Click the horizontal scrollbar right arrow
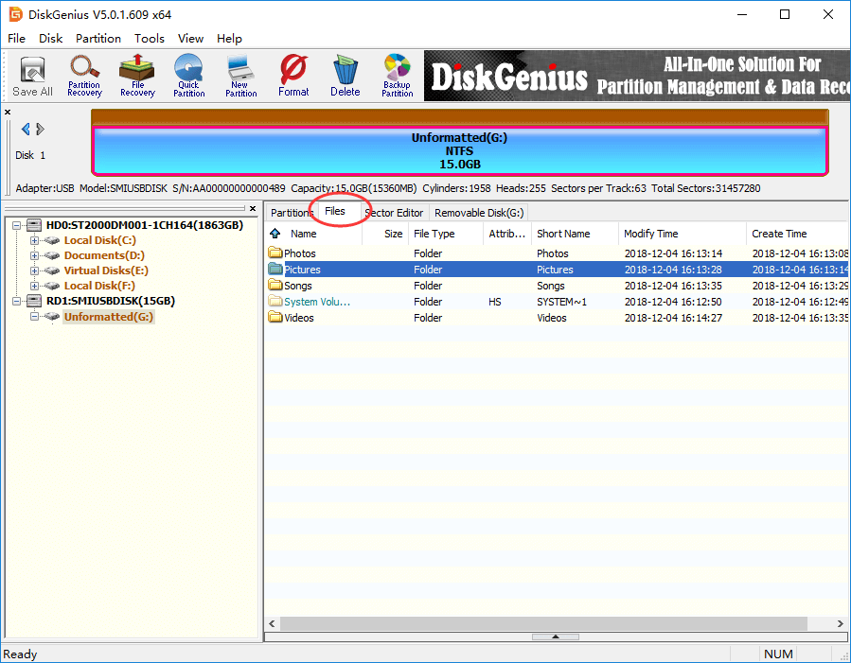The height and width of the screenshot is (663, 851). 841,623
